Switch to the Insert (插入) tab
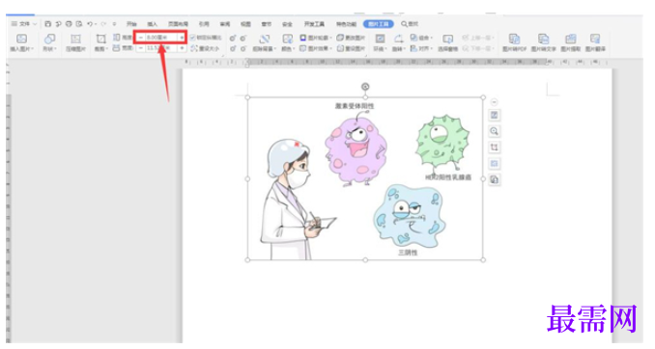Viewport: 655px width, 349px height. [x=153, y=24]
